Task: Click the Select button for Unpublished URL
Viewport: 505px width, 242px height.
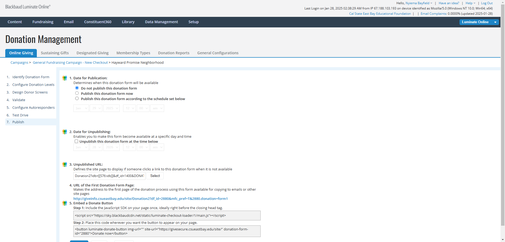Action: coord(155,176)
